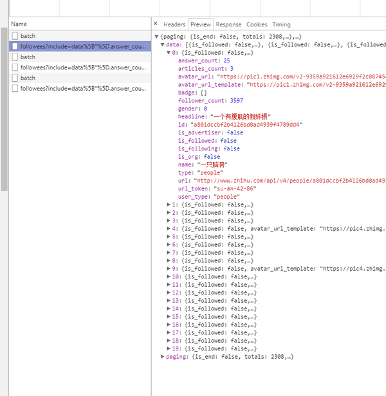Close the request details panel
This screenshot has width=386, height=396.
(x=156, y=24)
